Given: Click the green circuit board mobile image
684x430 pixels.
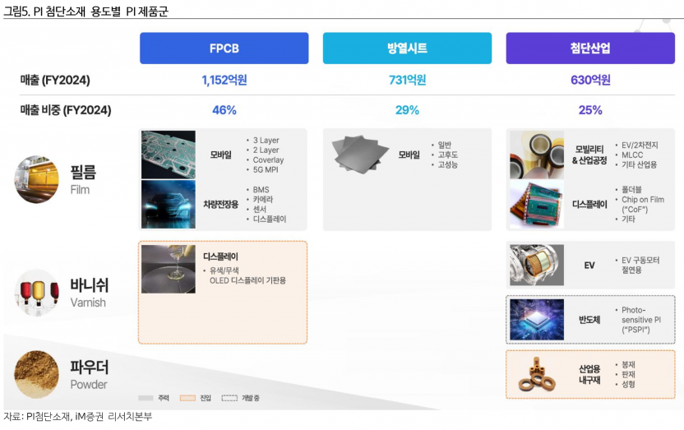Looking at the screenshot, I should coord(169,155).
